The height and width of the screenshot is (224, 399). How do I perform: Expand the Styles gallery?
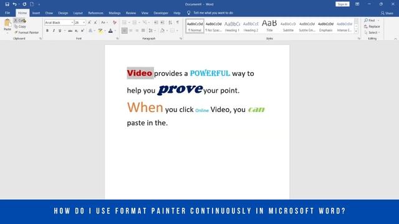[356, 32]
